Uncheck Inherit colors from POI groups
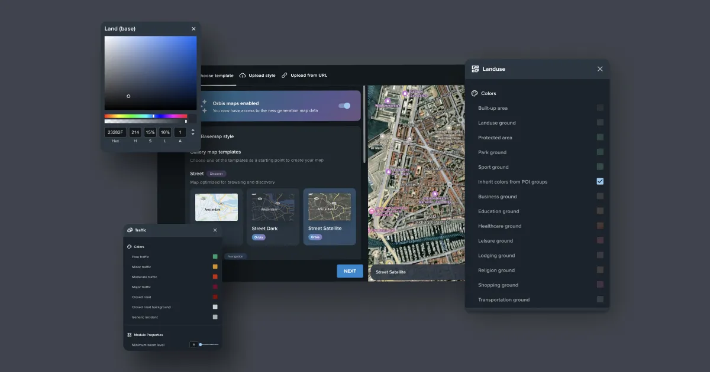The image size is (710, 372). point(600,182)
